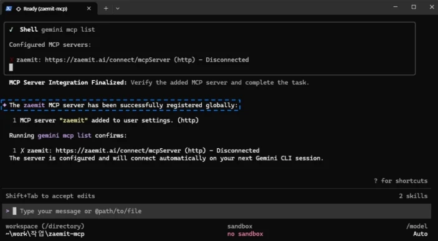This screenshot has height=241, width=438.
Task: Click the 'sandbox' label
Action: pos(240,227)
